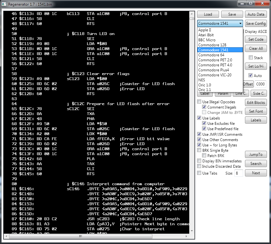Click horizontal scrollbar left arrow

coord(6,236)
